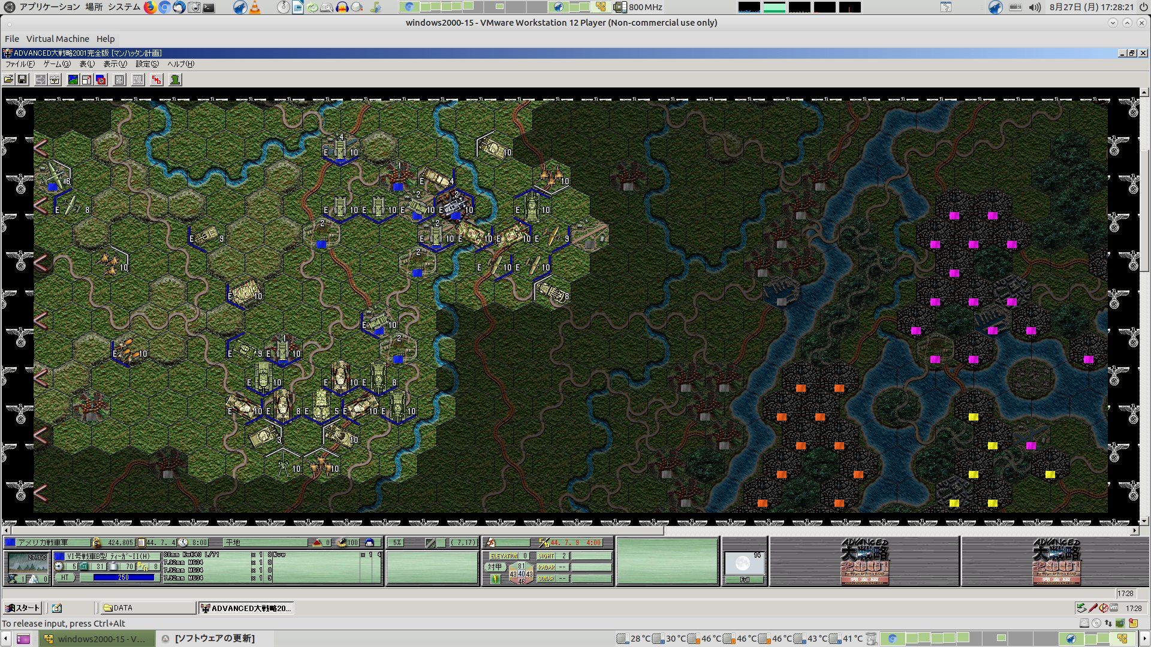Click the date and time clock

(x=1092, y=7)
